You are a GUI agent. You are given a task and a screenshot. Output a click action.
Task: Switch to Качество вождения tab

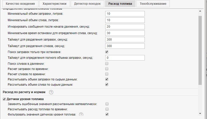(20, 4)
